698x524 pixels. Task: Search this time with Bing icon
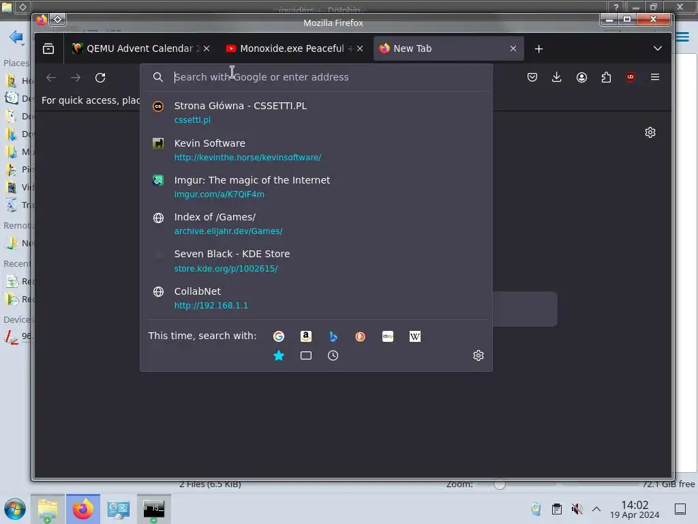[x=333, y=336]
